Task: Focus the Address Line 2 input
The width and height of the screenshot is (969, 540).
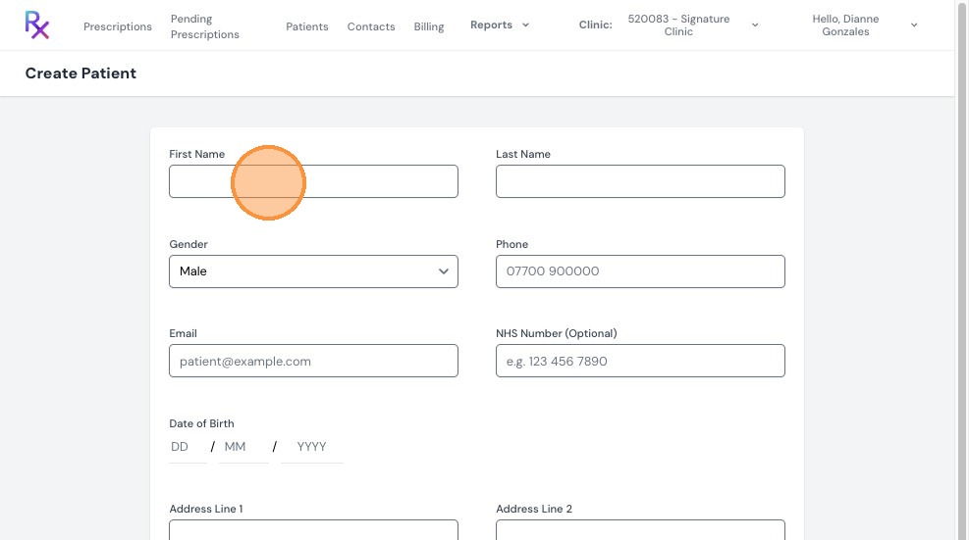Action: (x=640, y=530)
